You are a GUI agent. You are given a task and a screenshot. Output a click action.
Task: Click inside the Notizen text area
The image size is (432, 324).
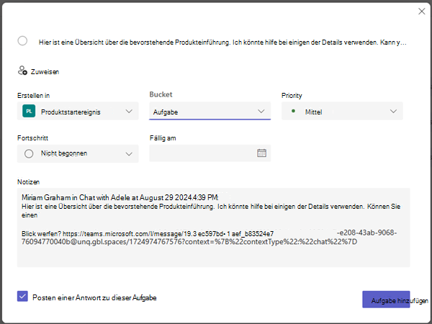[214, 228]
